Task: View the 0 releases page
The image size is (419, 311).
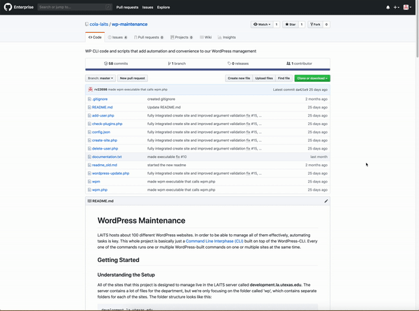Action: pyautogui.click(x=238, y=64)
